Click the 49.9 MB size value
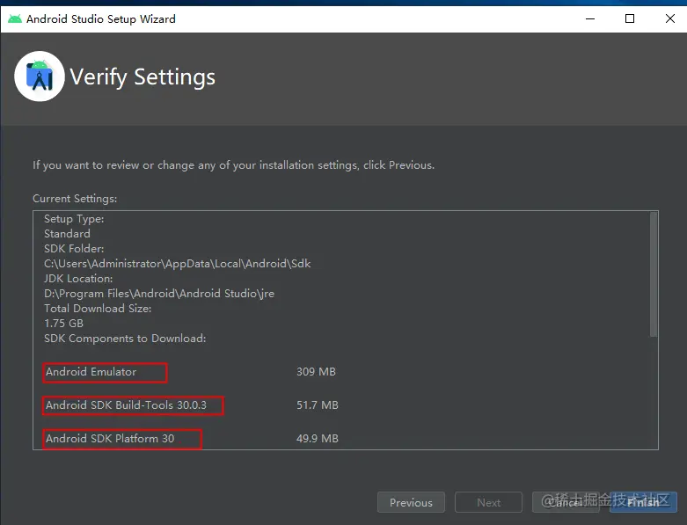 pos(318,438)
